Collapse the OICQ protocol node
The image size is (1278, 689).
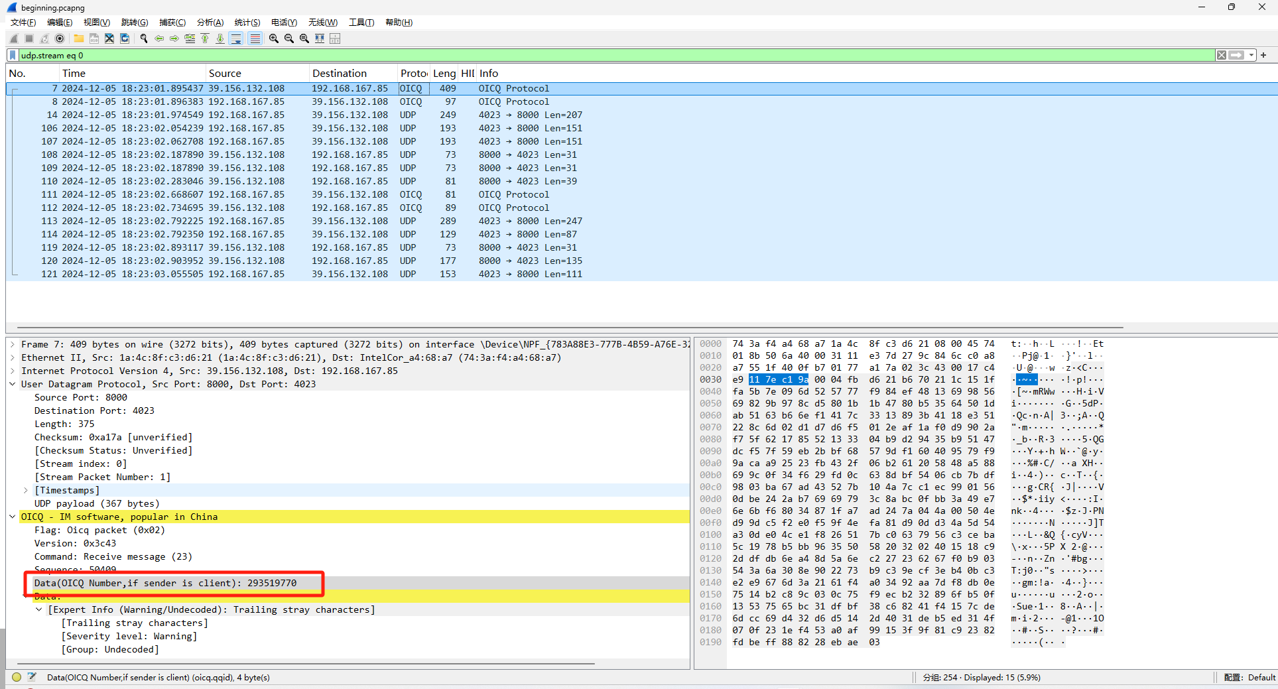click(x=13, y=517)
